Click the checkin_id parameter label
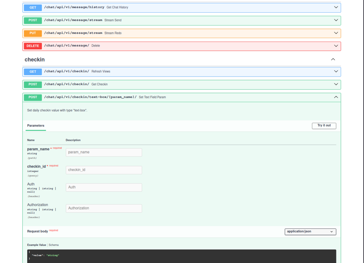 [x=36, y=166]
